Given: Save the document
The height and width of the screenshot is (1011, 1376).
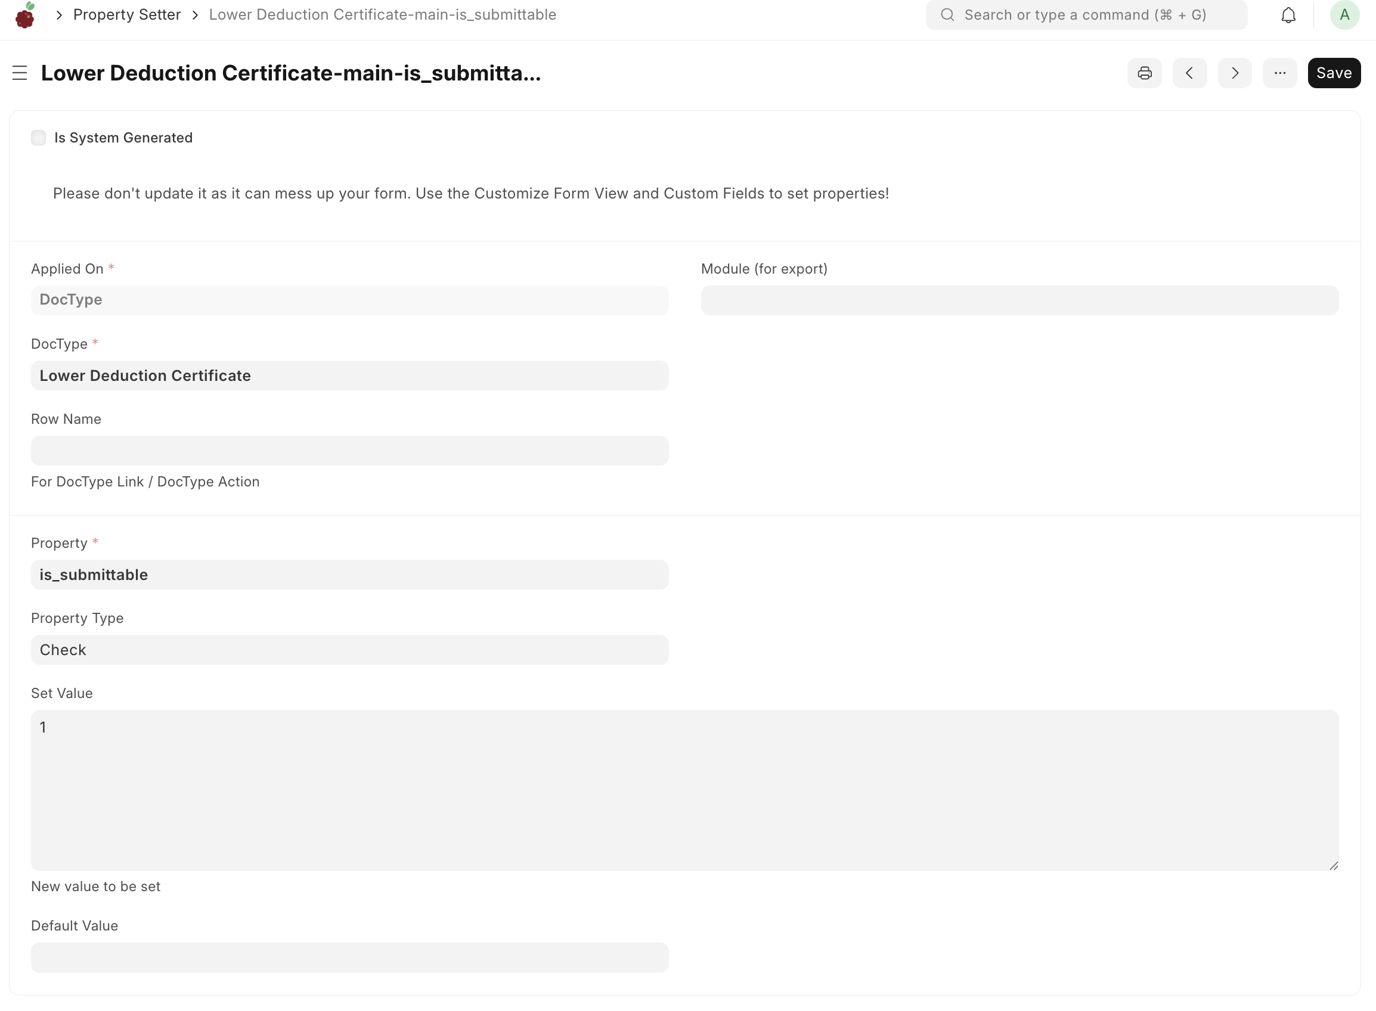Looking at the screenshot, I should coord(1334,73).
